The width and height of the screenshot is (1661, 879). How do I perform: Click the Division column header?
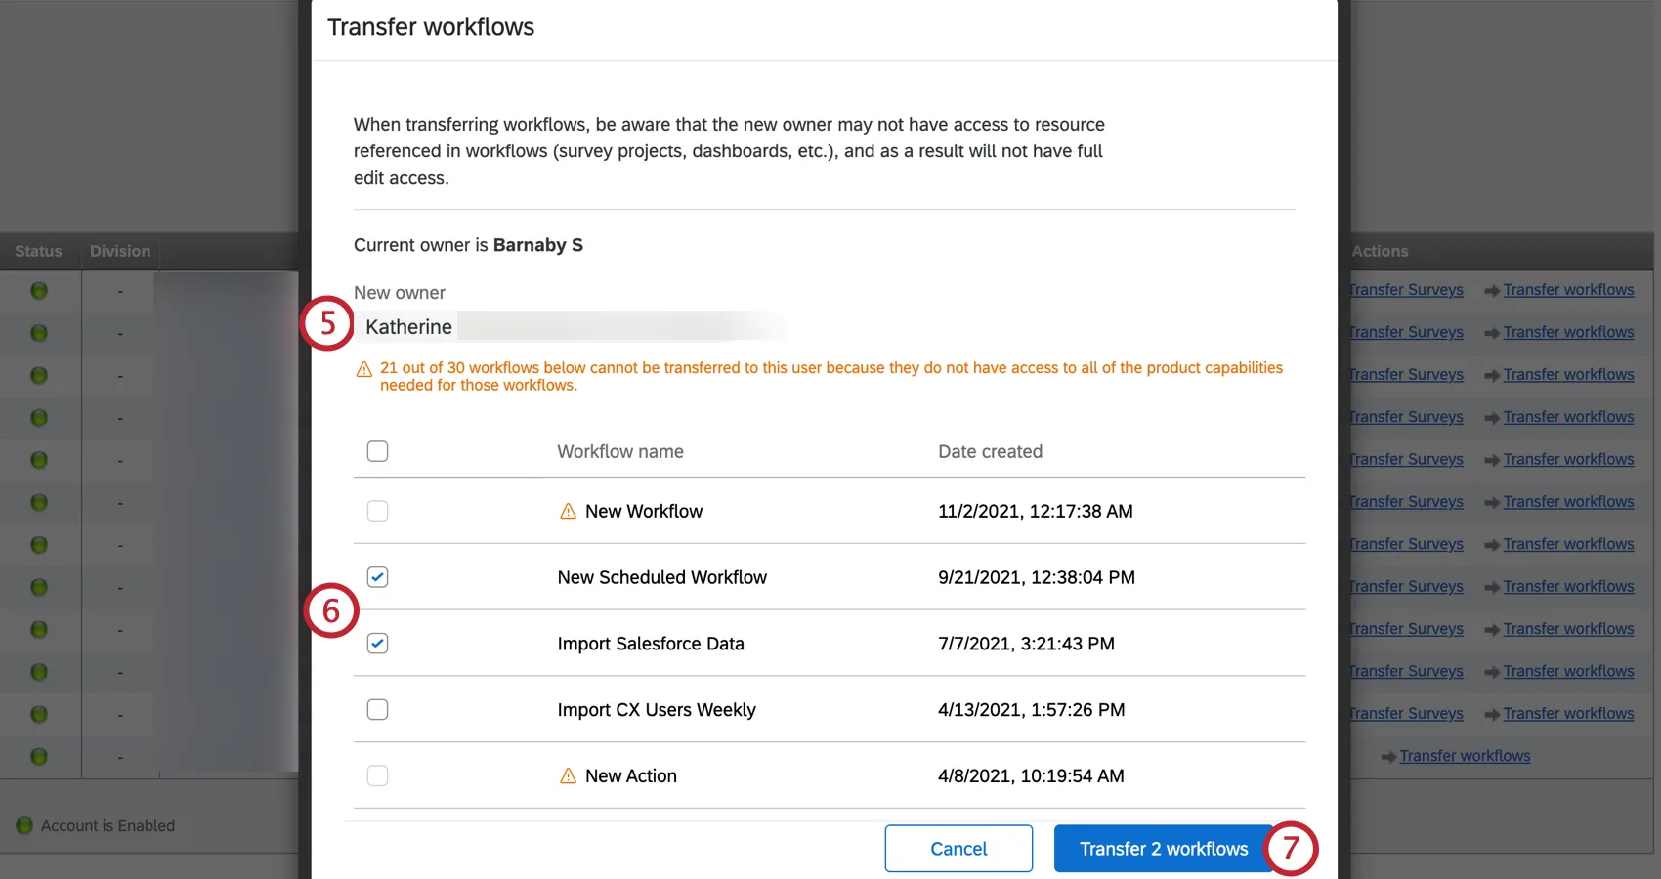point(119,251)
